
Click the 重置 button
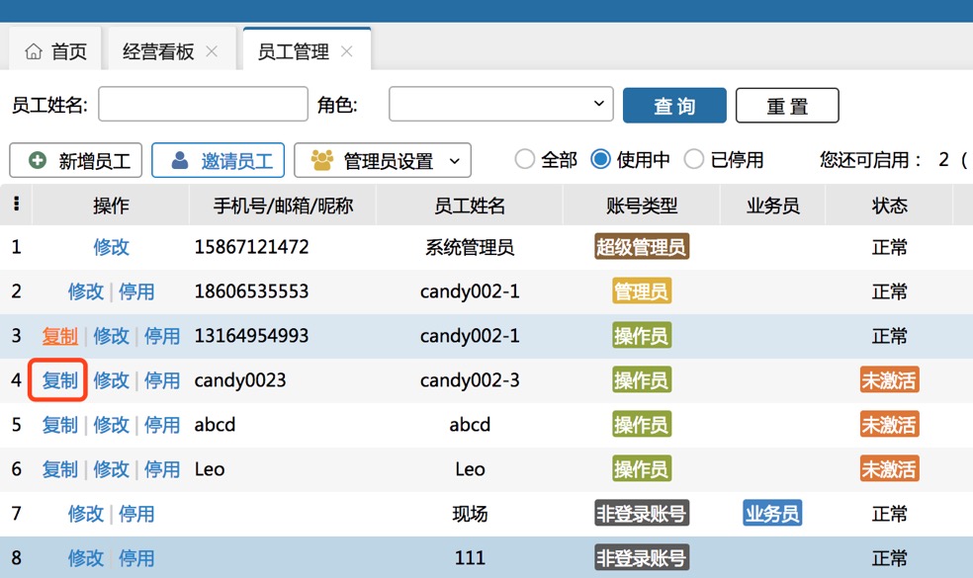[787, 106]
